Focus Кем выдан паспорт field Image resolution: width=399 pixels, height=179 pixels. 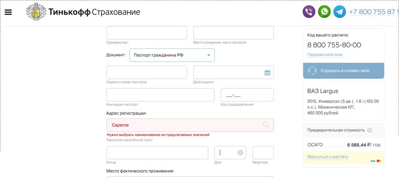click(160, 95)
